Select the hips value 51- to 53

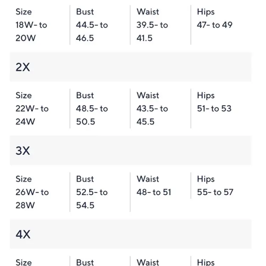(x=214, y=109)
